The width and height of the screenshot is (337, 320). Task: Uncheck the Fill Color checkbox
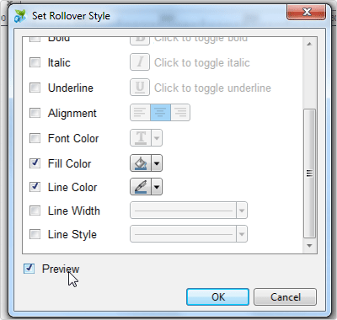tap(35, 163)
